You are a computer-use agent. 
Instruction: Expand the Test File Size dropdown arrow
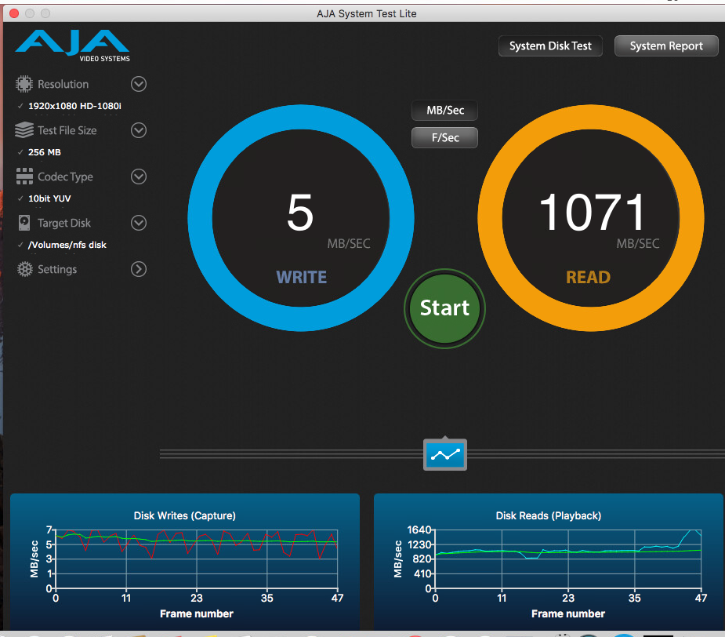click(139, 130)
